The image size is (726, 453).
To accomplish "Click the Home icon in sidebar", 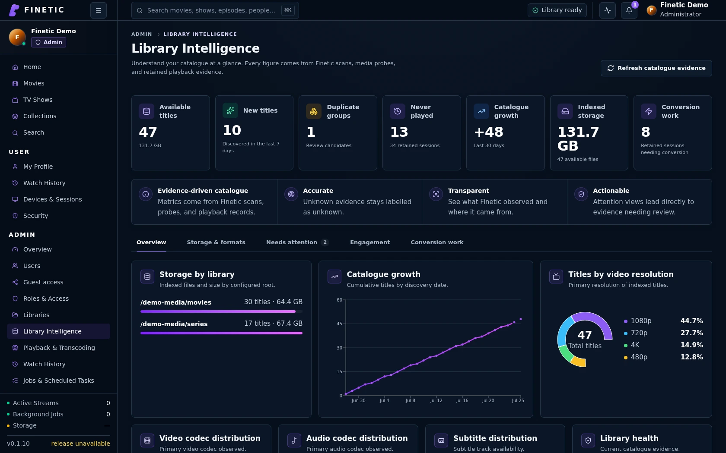I will [15, 67].
